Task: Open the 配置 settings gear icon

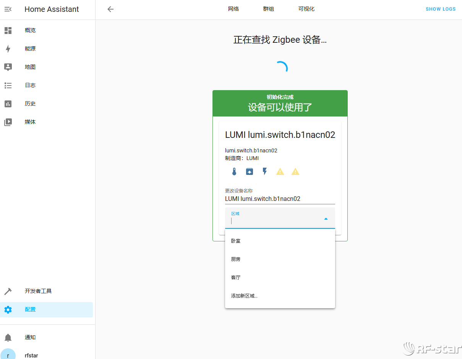Action: click(8, 310)
